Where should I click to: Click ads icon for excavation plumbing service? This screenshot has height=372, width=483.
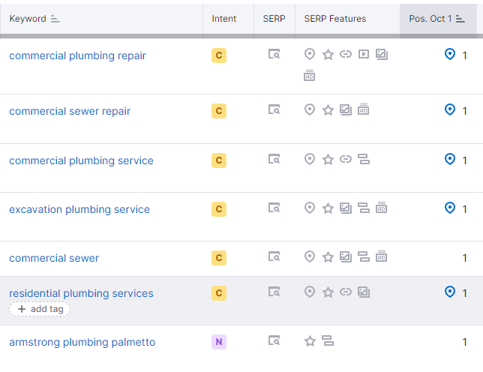coord(381,208)
